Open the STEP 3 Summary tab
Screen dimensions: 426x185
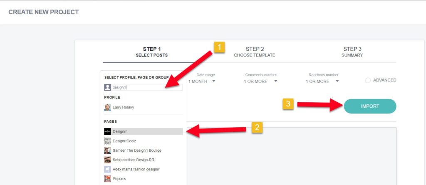click(352, 52)
